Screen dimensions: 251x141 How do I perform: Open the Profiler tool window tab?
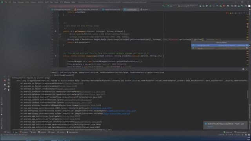[60, 132]
